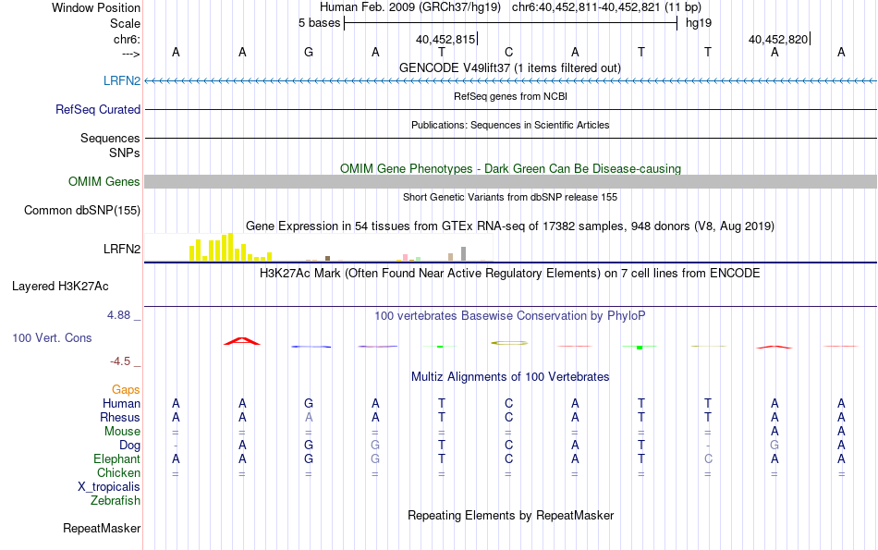
Task: Click the RefSeq genes from NCBI title
Action: click(510, 96)
